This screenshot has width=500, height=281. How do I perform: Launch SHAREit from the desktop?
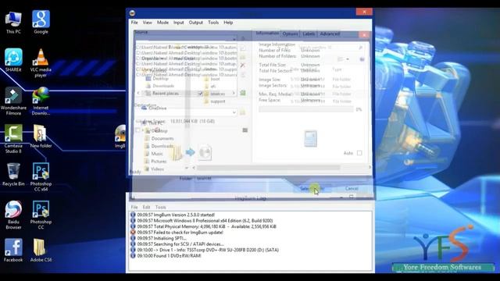pos(13,60)
